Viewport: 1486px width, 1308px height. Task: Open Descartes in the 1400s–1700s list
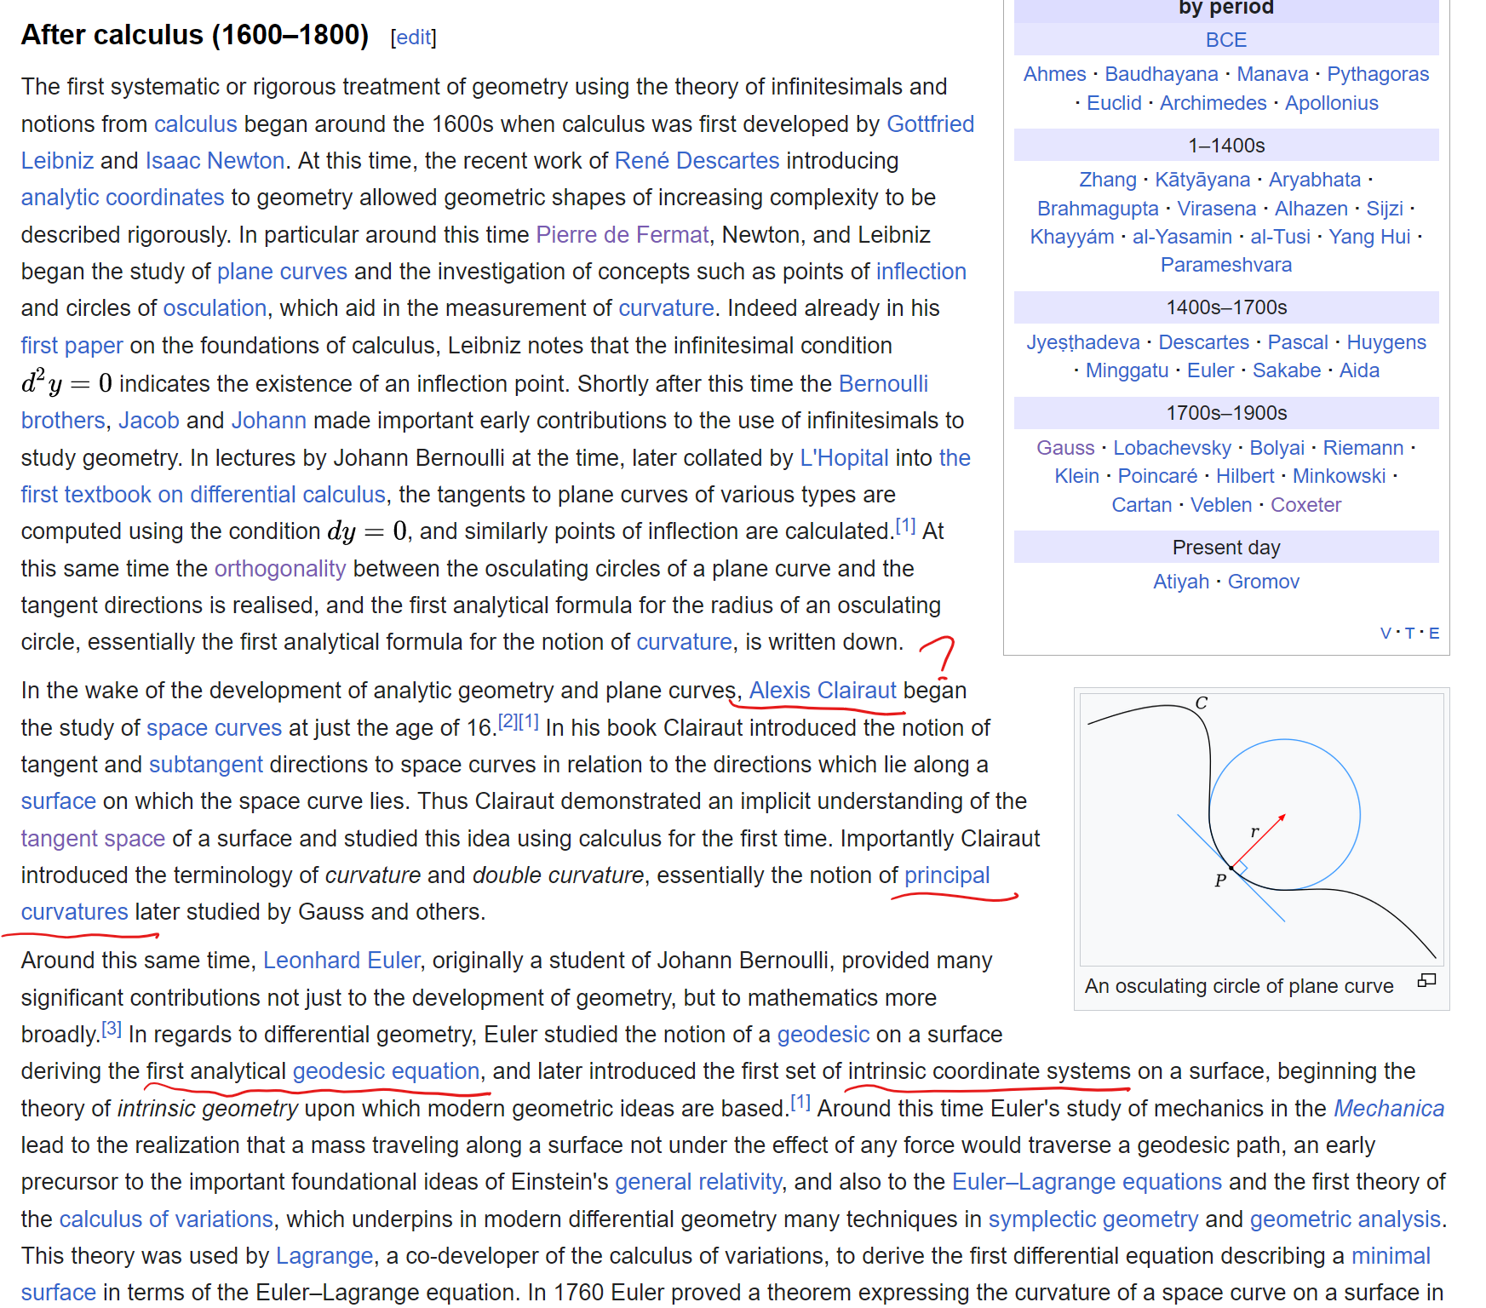1204,342
